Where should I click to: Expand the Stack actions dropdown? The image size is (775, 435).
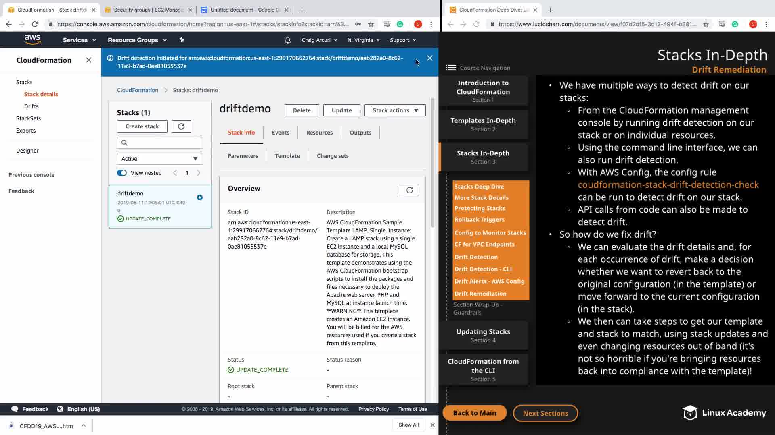(395, 110)
